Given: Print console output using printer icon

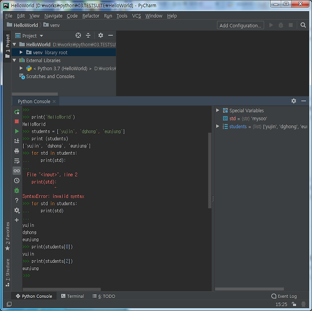Looking at the screenshot, I should point(17,151).
